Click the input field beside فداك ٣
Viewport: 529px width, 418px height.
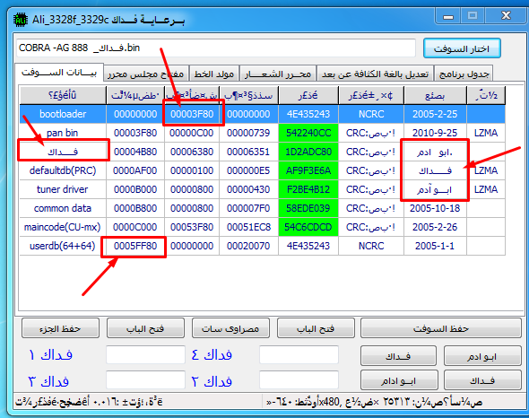[146, 380]
